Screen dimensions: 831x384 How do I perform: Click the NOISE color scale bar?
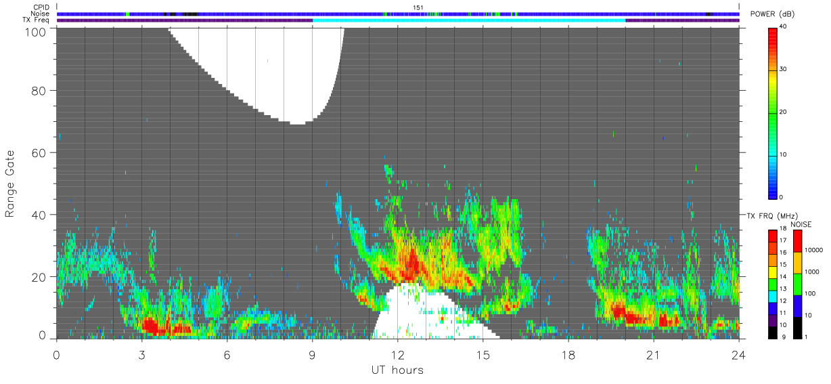[x=797, y=284]
